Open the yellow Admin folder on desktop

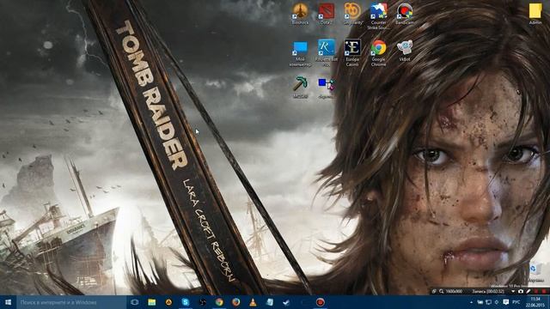[x=535, y=14]
